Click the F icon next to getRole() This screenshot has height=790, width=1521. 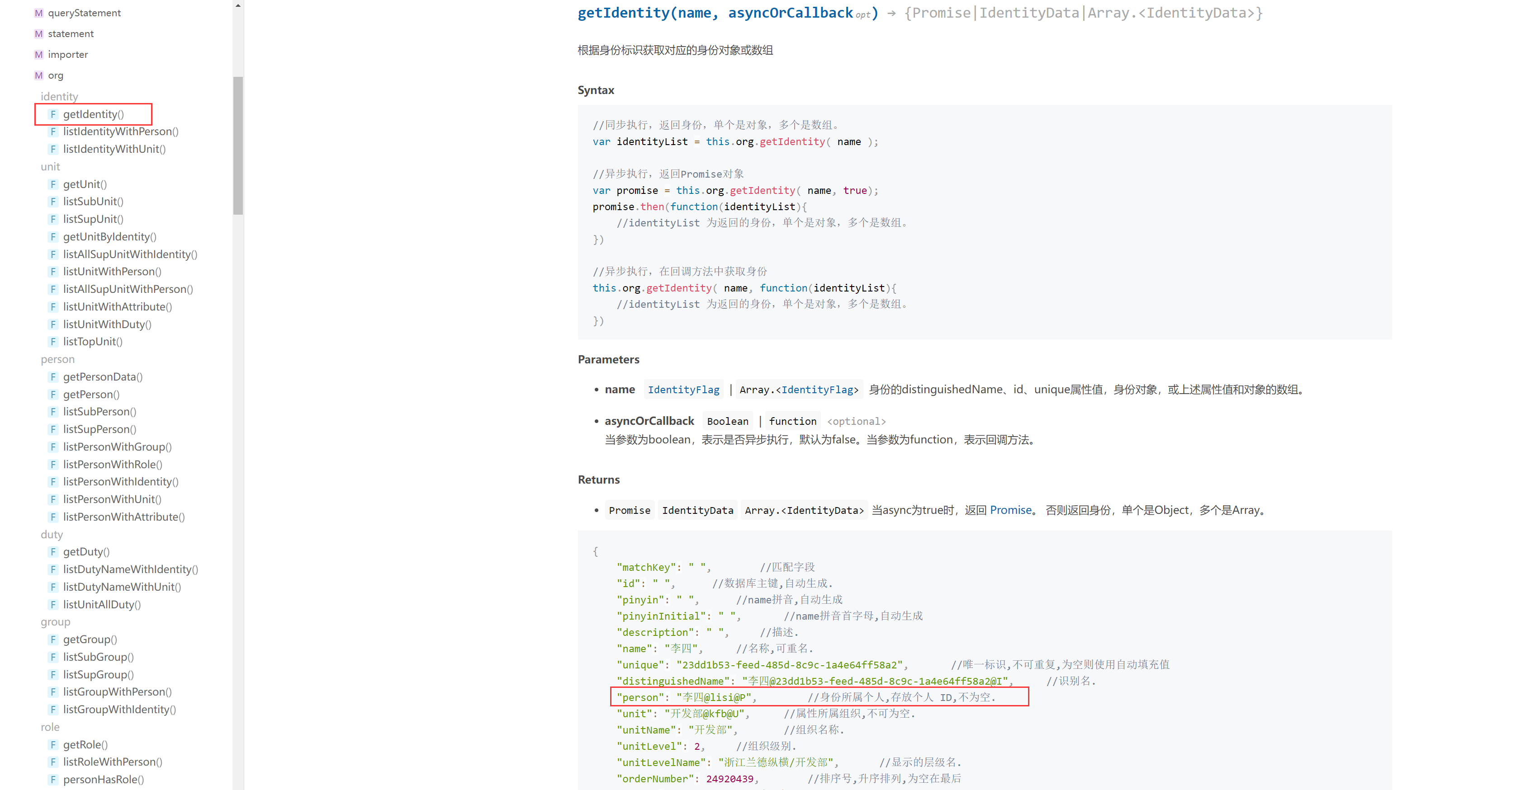53,744
